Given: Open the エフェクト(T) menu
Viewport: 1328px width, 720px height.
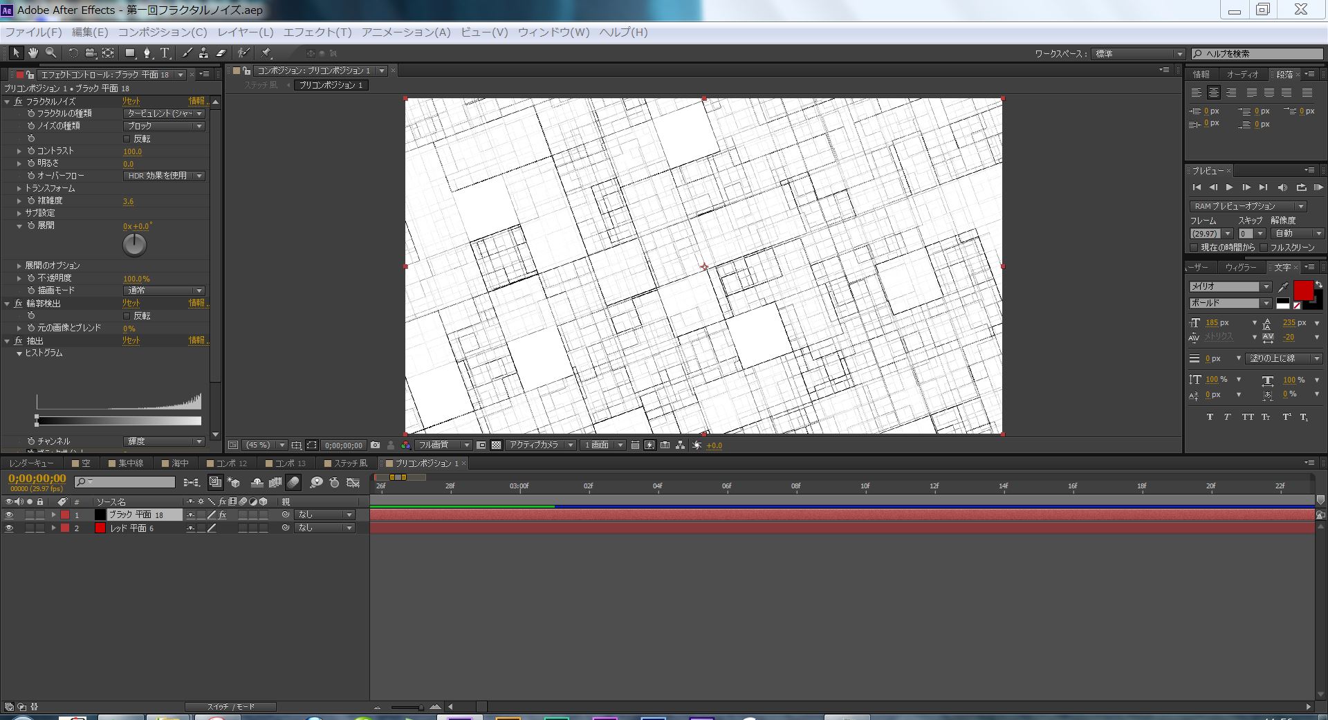Looking at the screenshot, I should click(317, 33).
